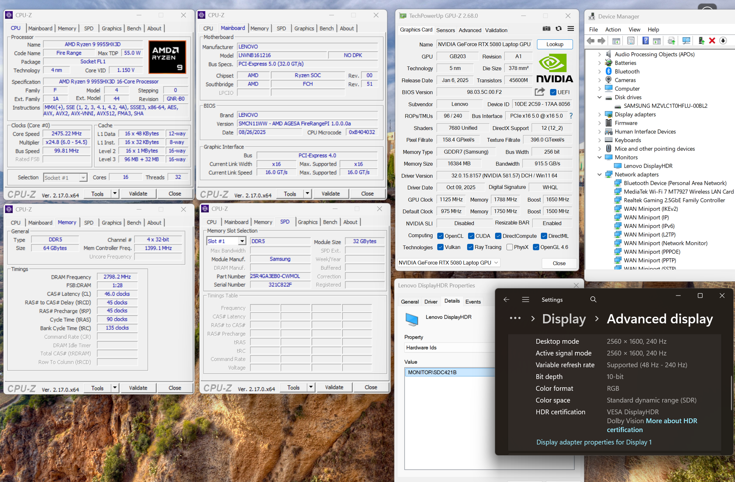The image size is (735, 482).
Task: Click the GPU-Z screenshot camera icon
Action: point(546,29)
